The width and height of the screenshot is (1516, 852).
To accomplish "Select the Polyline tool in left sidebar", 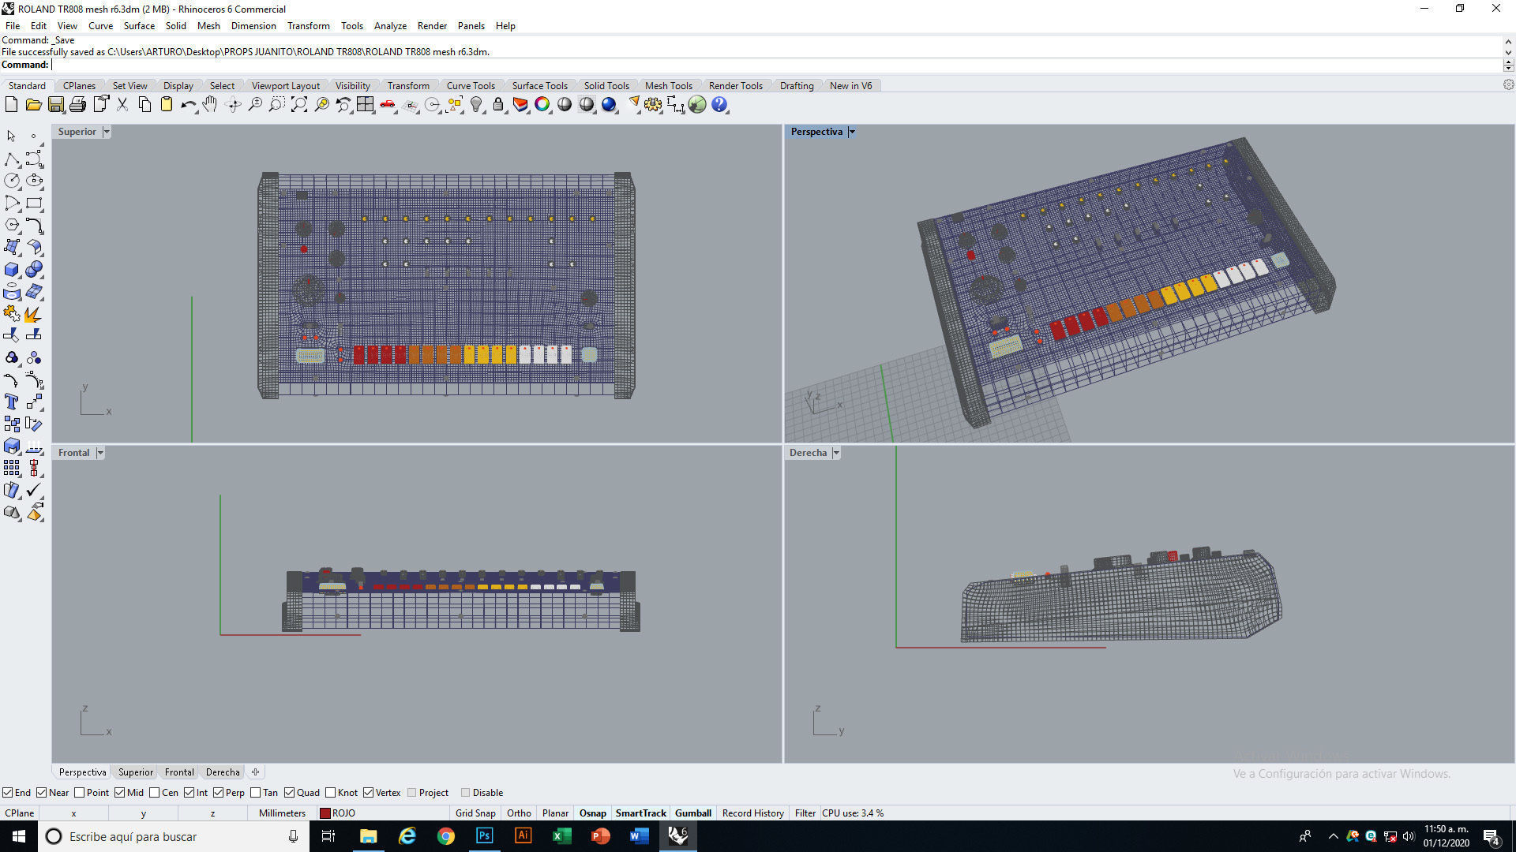I will pos(11,159).
